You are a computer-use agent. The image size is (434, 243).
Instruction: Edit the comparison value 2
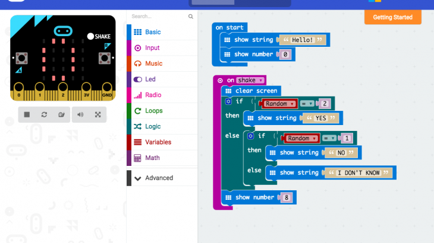(x=325, y=104)
